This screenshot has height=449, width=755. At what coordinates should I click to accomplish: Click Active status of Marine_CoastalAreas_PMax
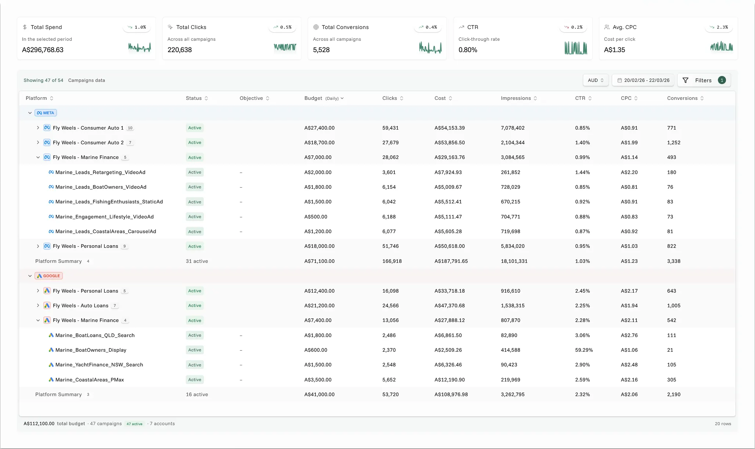[195, 380]
